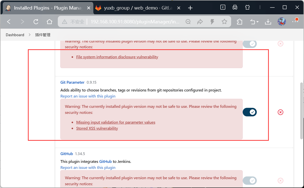This screenshot has height=188, width=304.
Task: Open the GitHub plugin name link
Action: [x=67, y=154]
